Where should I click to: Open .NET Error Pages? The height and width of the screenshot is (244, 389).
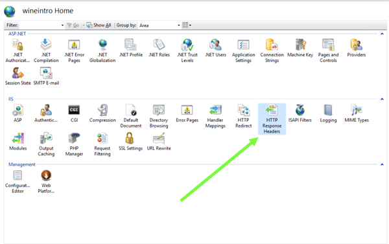click(74, 50)
